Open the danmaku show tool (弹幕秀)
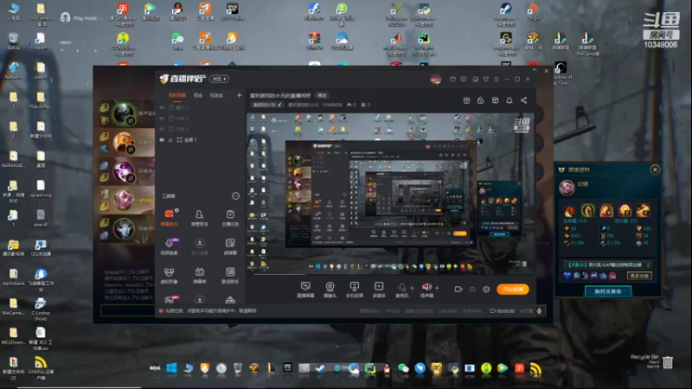 tap(200, 275)
